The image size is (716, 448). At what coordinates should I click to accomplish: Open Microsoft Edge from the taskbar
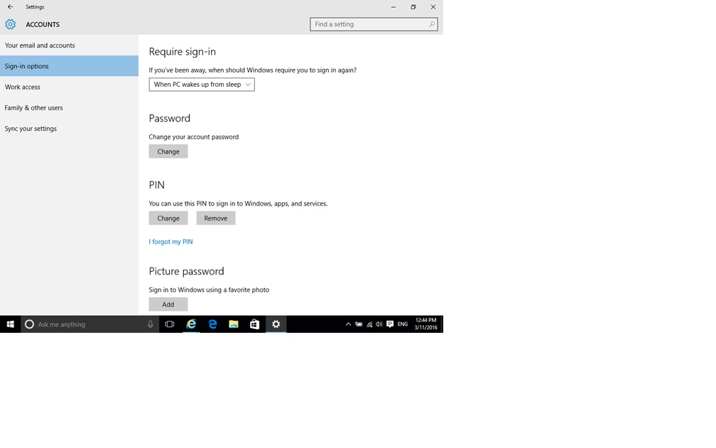coord(212,324)
